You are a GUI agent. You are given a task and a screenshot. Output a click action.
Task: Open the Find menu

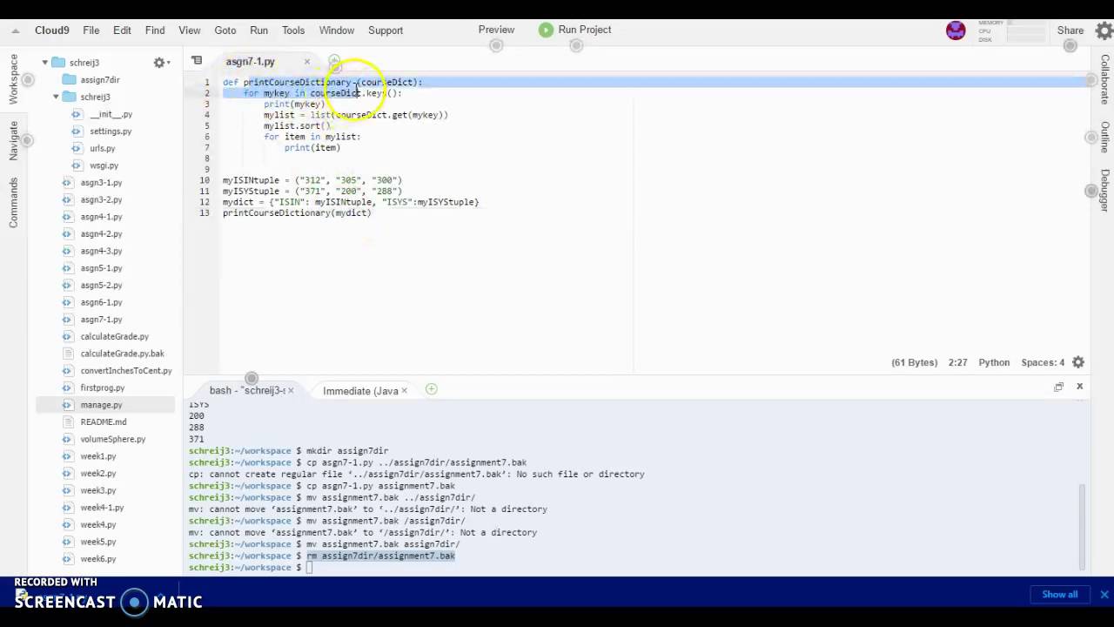[155, 30]
